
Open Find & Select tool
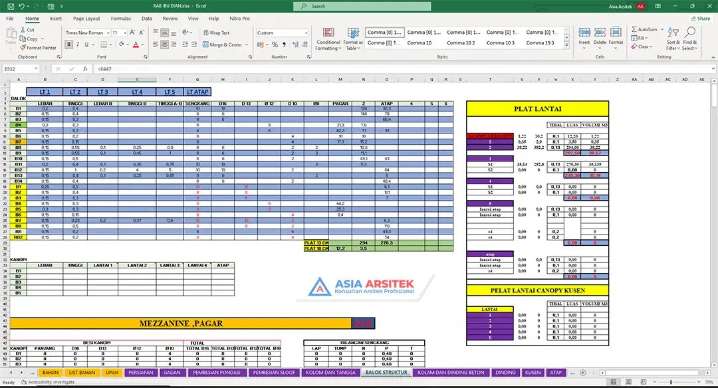click(689, 39)
